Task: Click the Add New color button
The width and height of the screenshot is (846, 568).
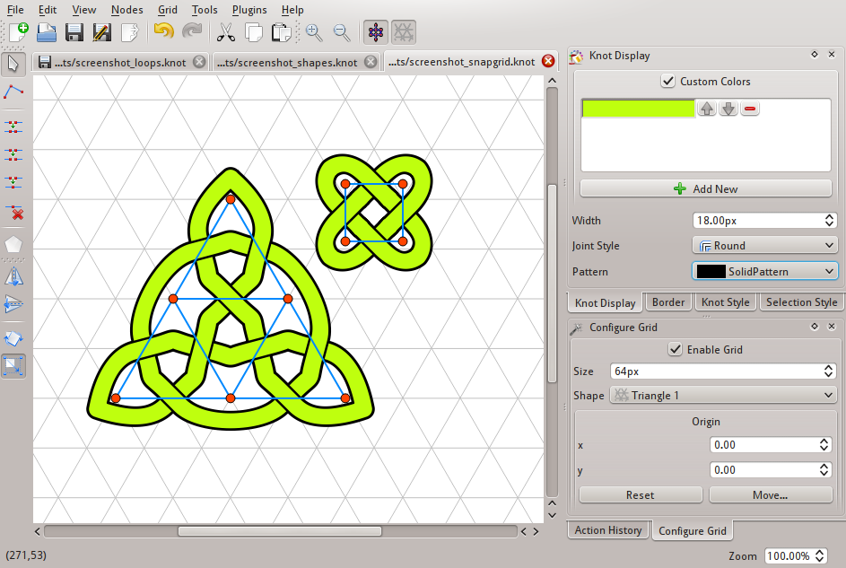Action: (706, 188)
